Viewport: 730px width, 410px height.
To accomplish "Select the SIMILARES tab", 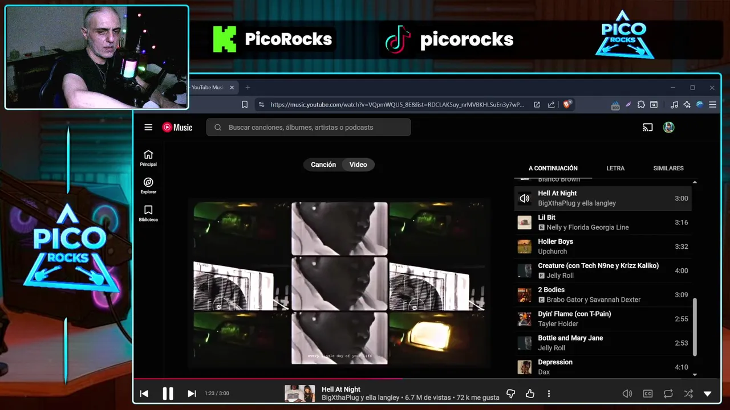I will (668, 168).
